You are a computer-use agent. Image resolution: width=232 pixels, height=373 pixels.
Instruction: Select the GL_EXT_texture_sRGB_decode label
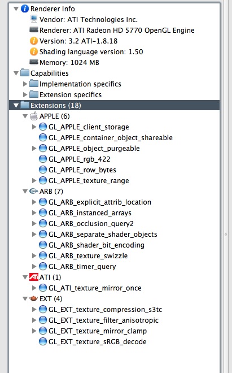pyautogui.click(x=98, y=341)
